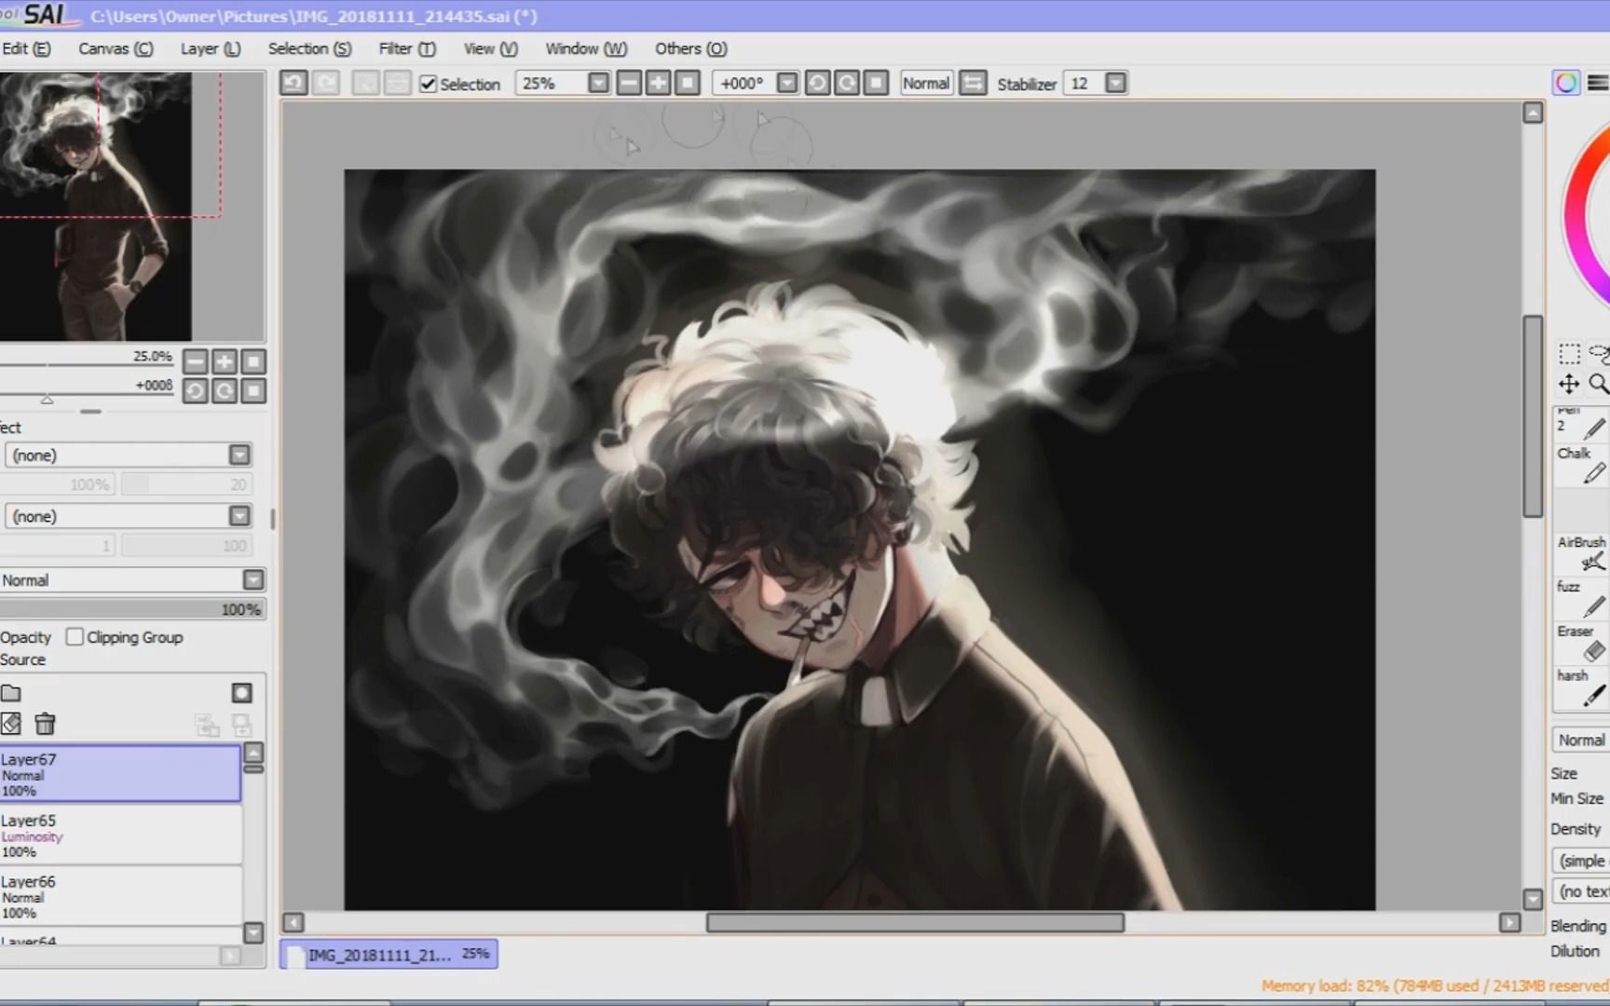Reset zoom with toolbar square button

point(688,83)
